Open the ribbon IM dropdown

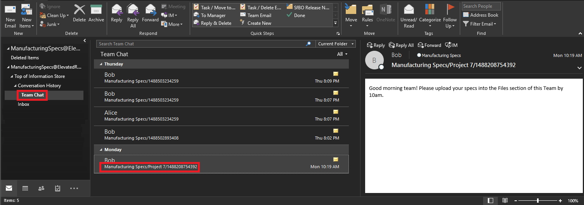(170, 16)
